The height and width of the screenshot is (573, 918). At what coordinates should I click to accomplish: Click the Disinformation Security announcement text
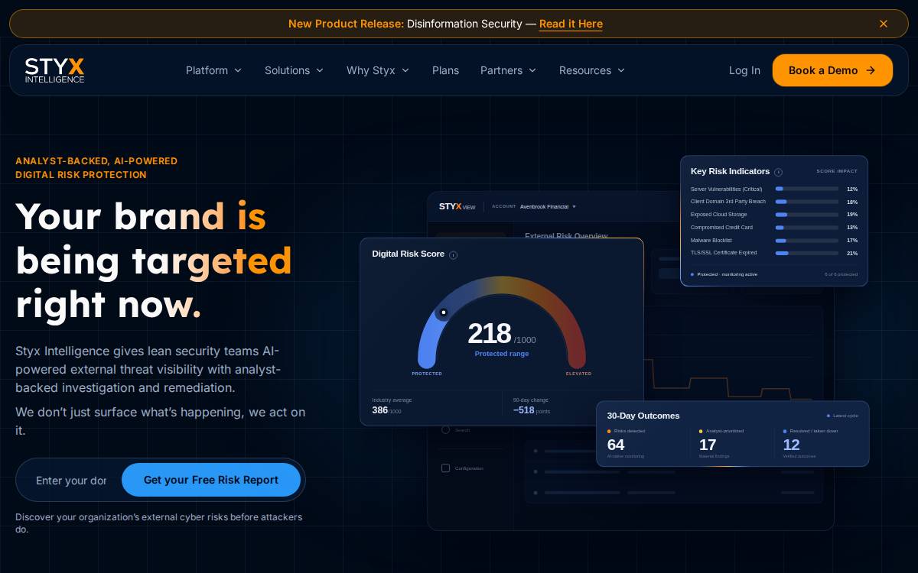tap(464, 24)
